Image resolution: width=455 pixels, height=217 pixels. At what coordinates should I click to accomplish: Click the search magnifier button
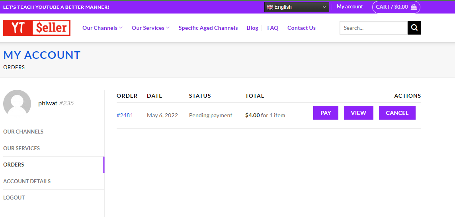[414, 28]
